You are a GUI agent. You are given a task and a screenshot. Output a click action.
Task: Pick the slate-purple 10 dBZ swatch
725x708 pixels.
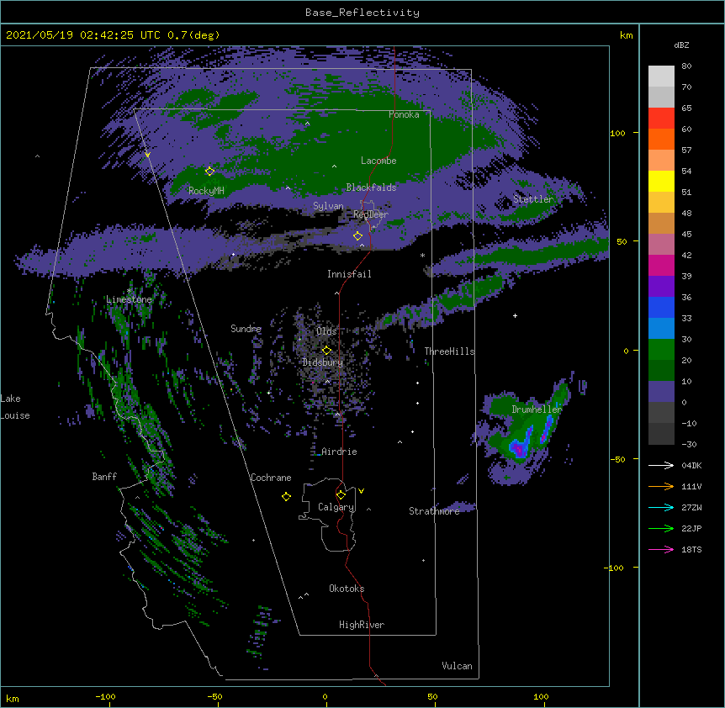pyautogui.click(x=661, y=392)
